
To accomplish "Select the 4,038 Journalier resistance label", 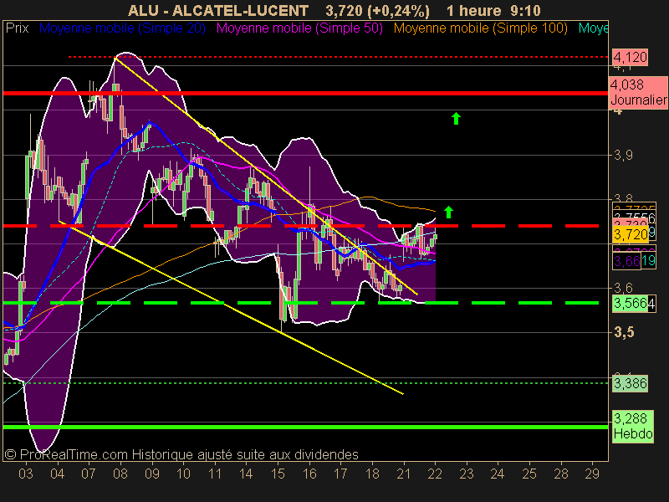I will (x=638, y=92).
